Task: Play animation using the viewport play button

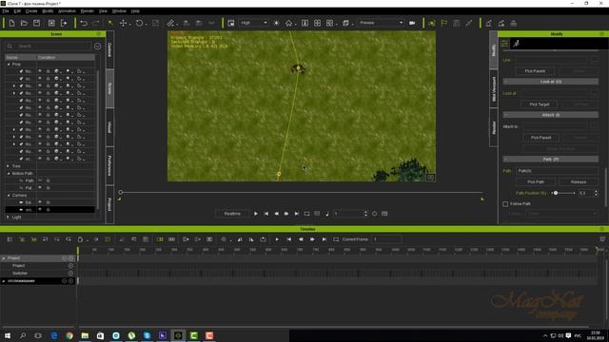Action: (256, 214)
